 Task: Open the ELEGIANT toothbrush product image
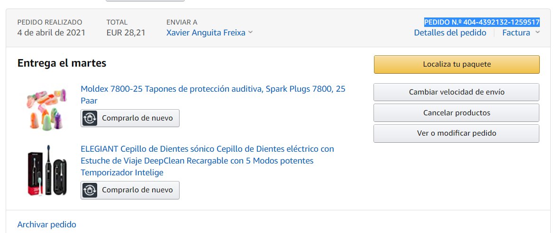coord(46,170)
